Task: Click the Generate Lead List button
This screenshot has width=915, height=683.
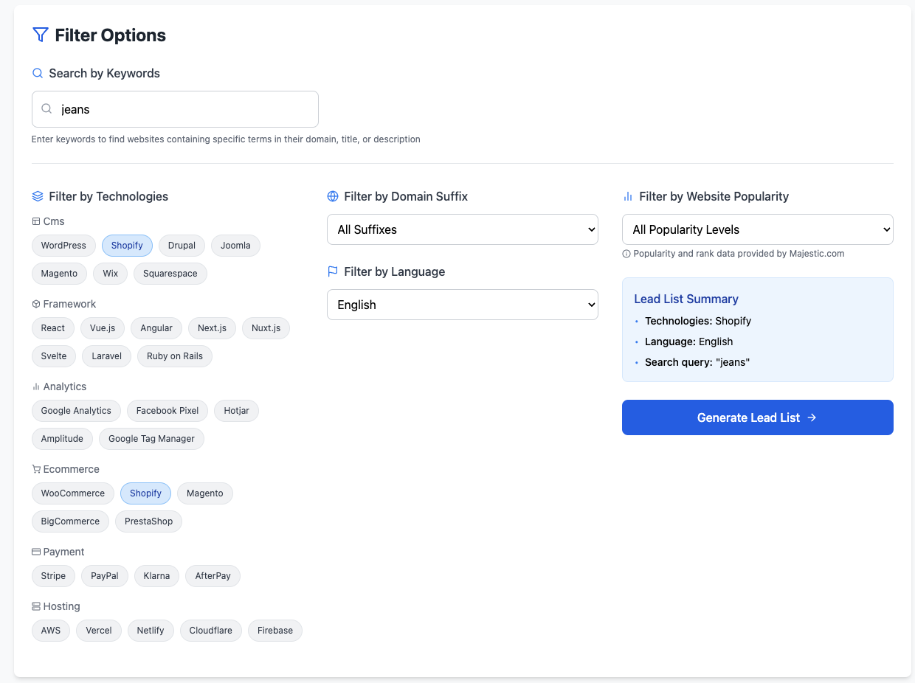Action: pyautogui.click(x=758, y=417)
